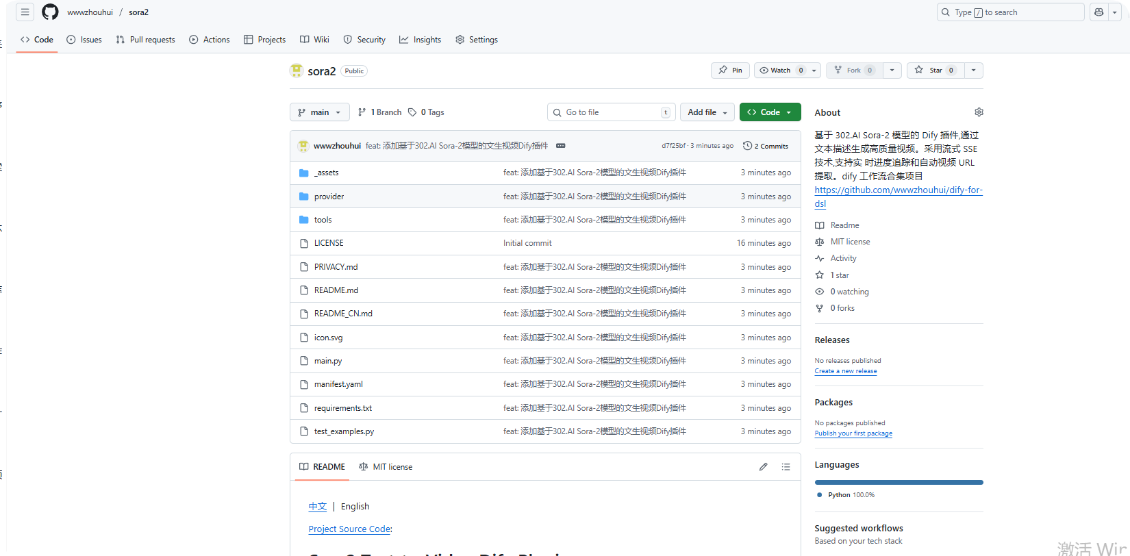Pin the sora2 repository
The width and height of the screenshot is (1130, 556).
731,71
